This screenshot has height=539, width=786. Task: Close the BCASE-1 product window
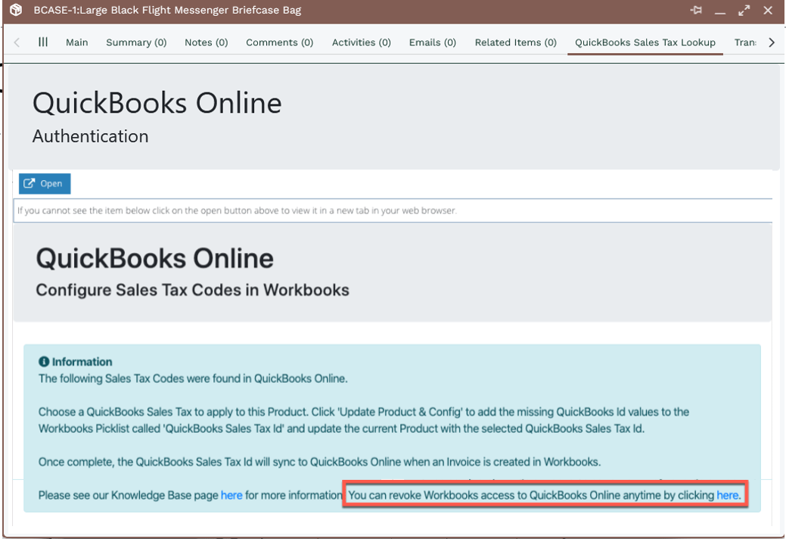(768, 11)
